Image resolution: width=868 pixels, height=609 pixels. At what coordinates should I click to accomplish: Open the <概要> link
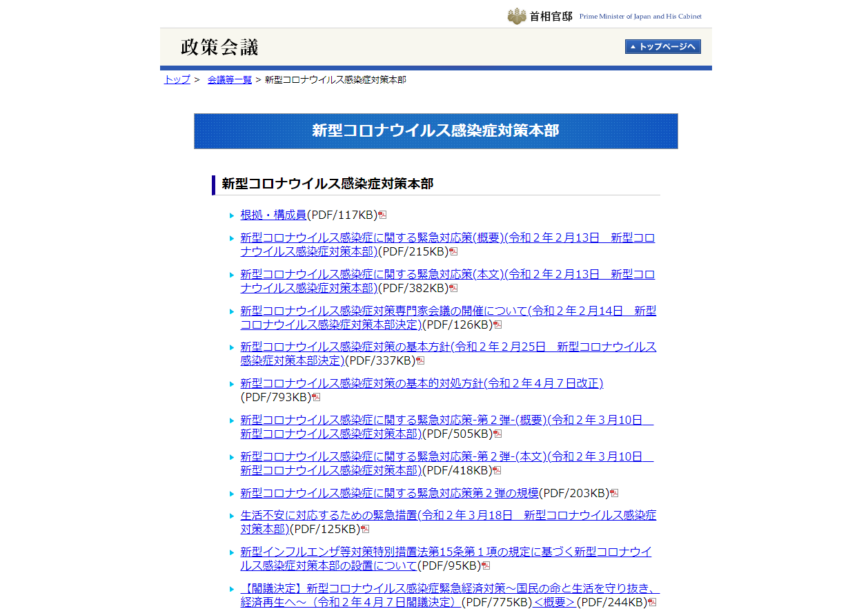coord(554,602)
